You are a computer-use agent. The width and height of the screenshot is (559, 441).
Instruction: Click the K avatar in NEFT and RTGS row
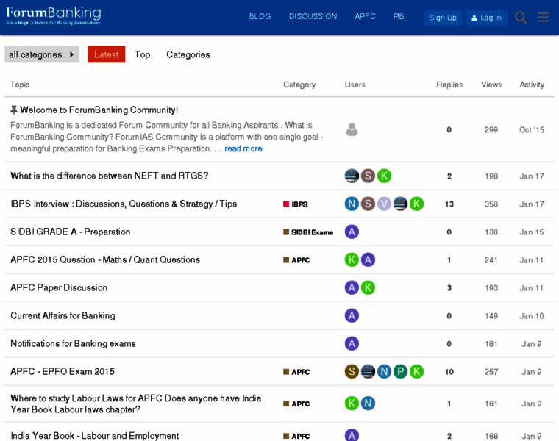click(x=384, y=176)
